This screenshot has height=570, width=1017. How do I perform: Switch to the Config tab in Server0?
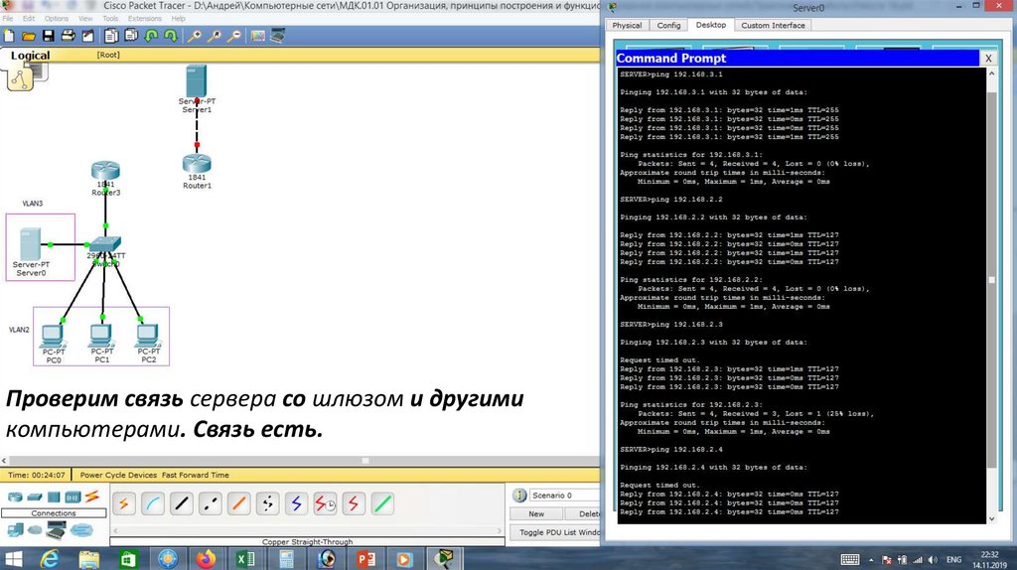[668, 25]
